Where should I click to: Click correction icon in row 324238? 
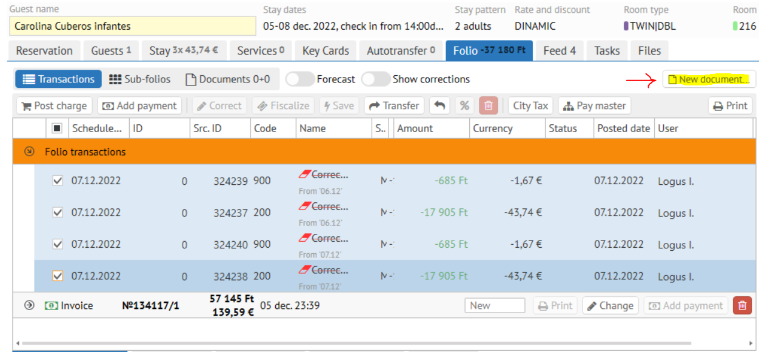[305, 270]
